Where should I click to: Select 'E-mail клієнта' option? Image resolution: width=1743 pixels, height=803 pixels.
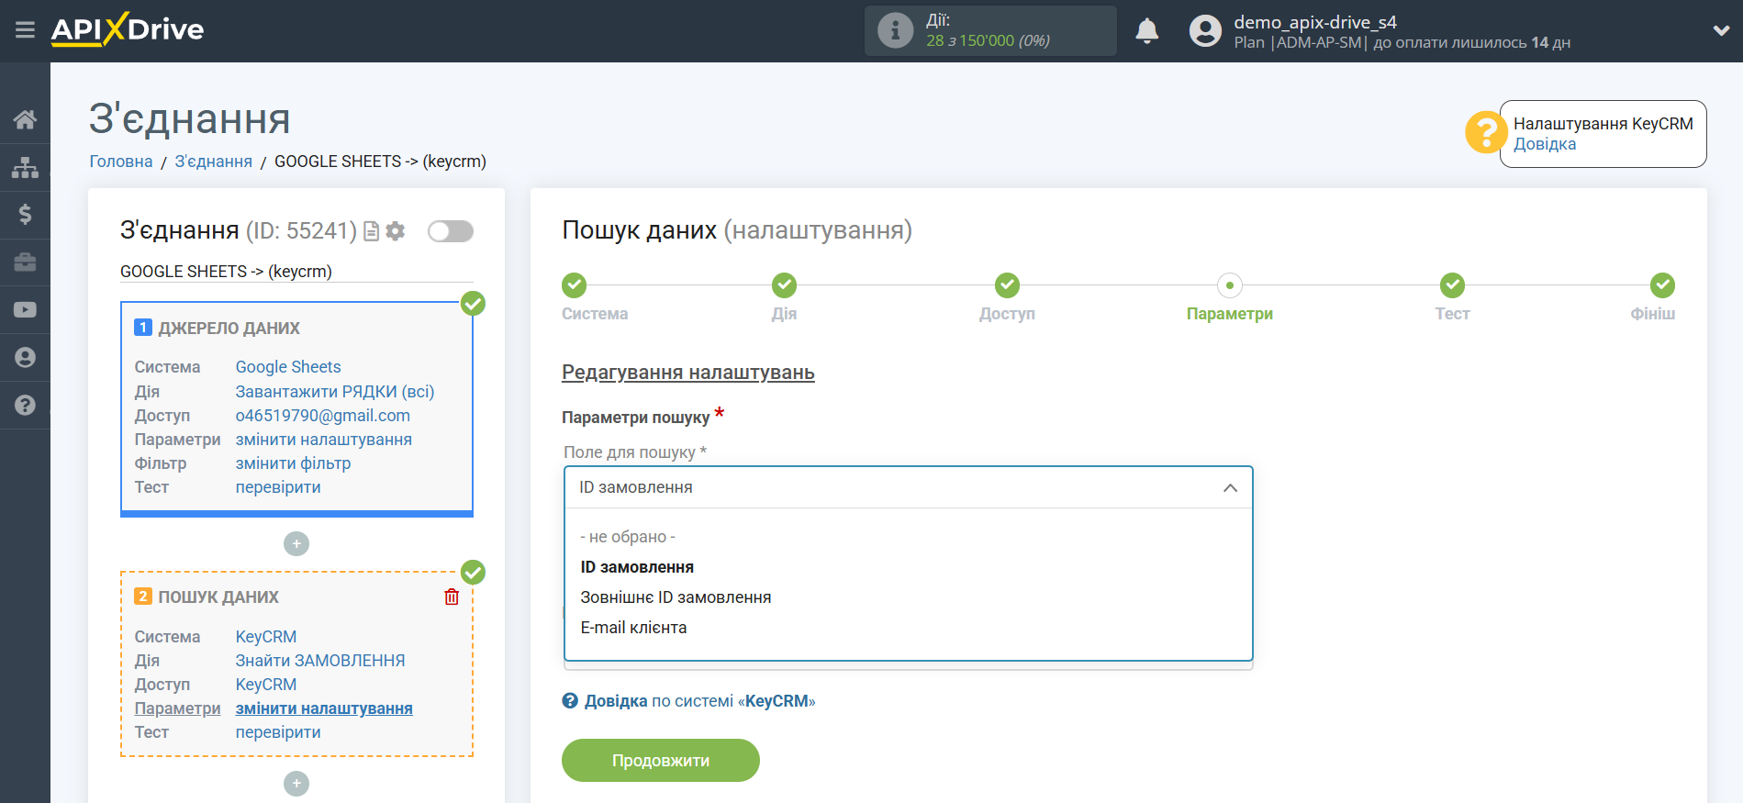633,628
